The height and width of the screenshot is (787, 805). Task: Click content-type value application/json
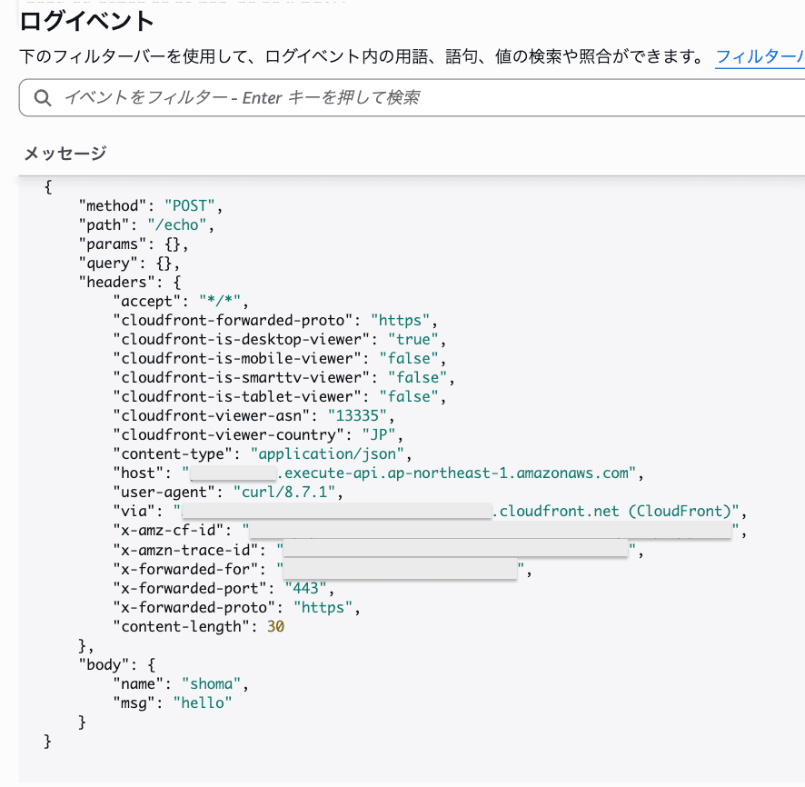coord(327,453)
